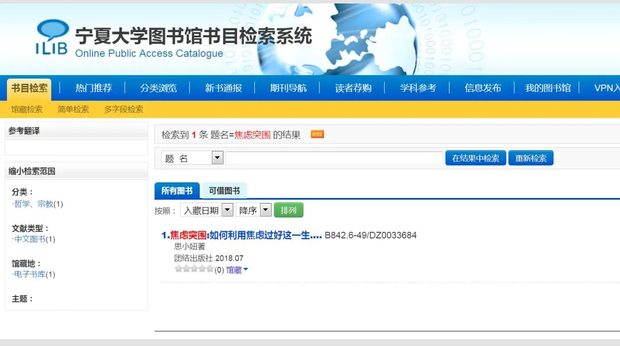Open the RSS feed icon

tap(317, 134)
